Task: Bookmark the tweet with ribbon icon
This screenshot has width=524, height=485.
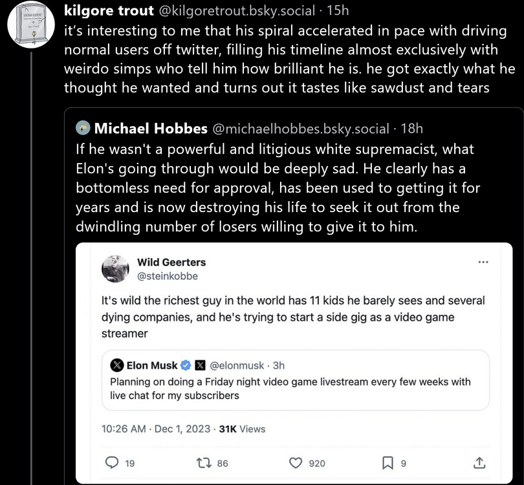Action: pos(387,462)
